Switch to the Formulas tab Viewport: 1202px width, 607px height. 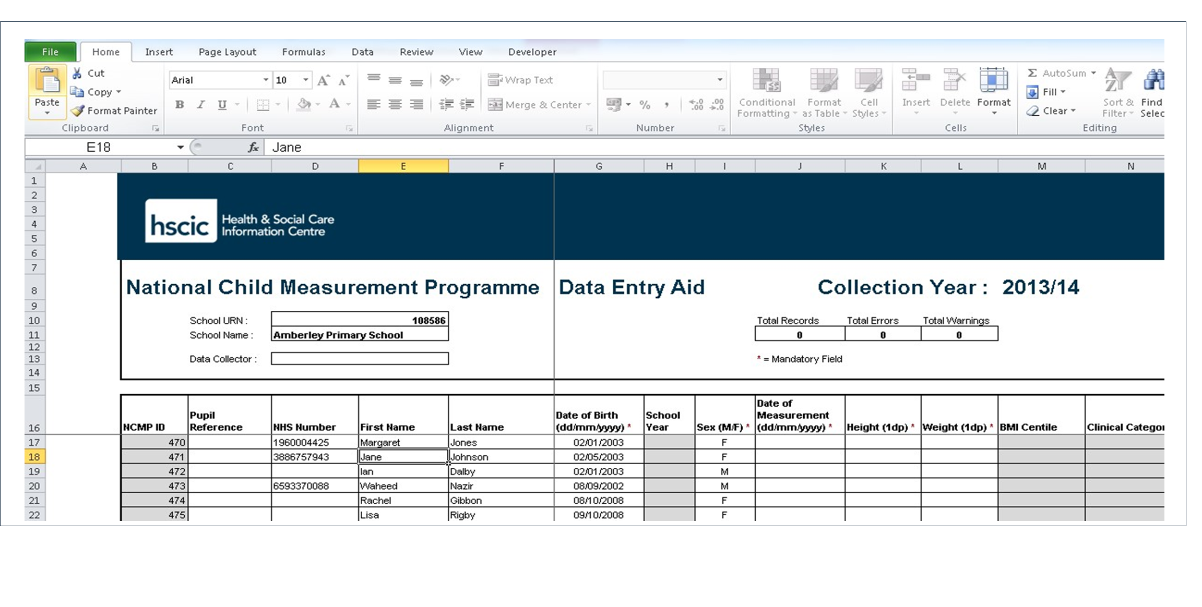(x=303, y=52)
